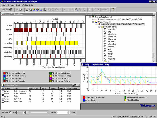Image resolution: width=157 pixels, height=118 pixels.
Task: Click the Object Carousels tree icon
Action: pyautogui.click(x=96, y=22)
